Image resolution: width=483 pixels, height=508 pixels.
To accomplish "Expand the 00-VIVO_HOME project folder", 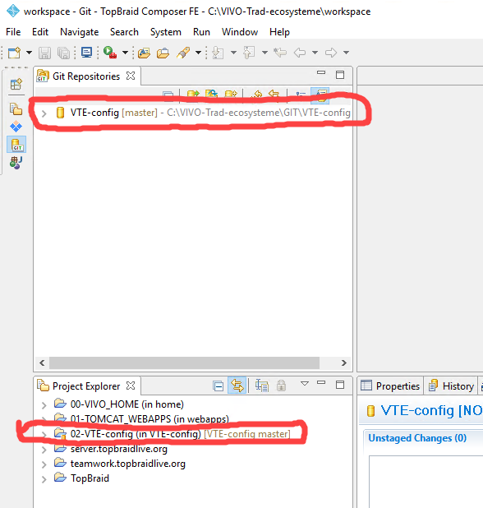I will tap(44, 405).
